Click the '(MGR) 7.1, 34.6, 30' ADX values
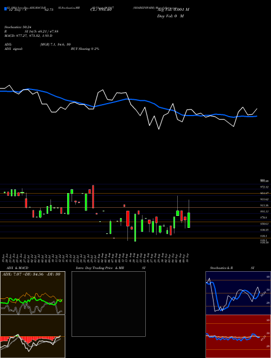Screen dimensions: 271x358 coord(55,44)
